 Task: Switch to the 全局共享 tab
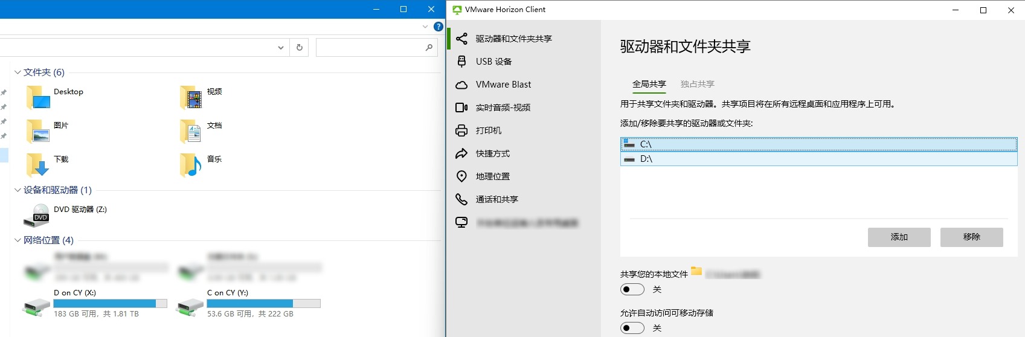[x=649, y=84]
